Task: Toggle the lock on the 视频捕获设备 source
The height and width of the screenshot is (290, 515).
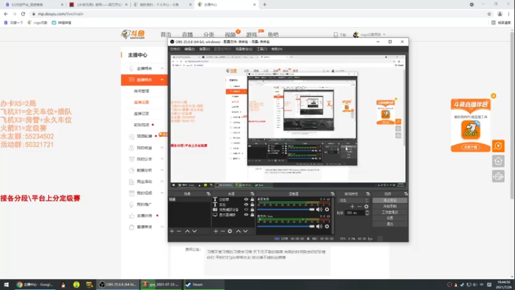Action: [x=252, y=209]
